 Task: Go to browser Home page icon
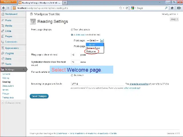(172, 8)
